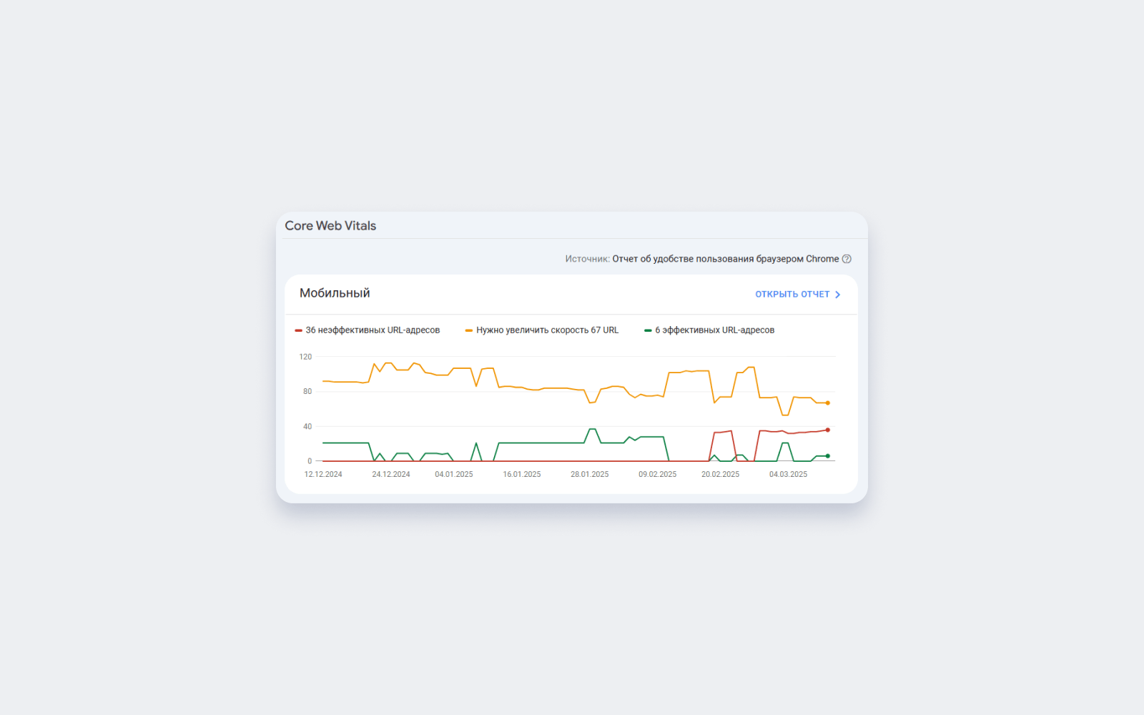Click the chevron arrow beside ОТКРЫТЬ ОТЧЕТ
Image resolution: width=1144 pixels, height=715 pixels.
click(837, 295)
